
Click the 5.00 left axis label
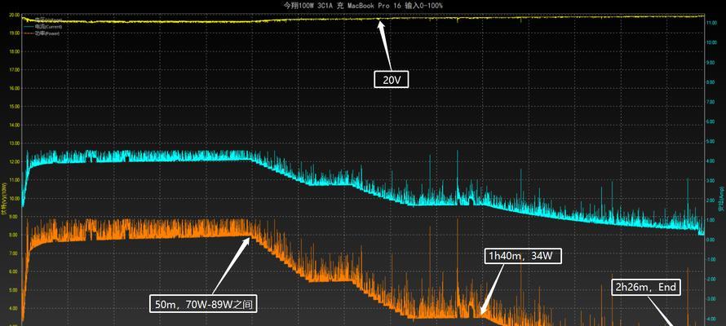(x=15, y=290)
